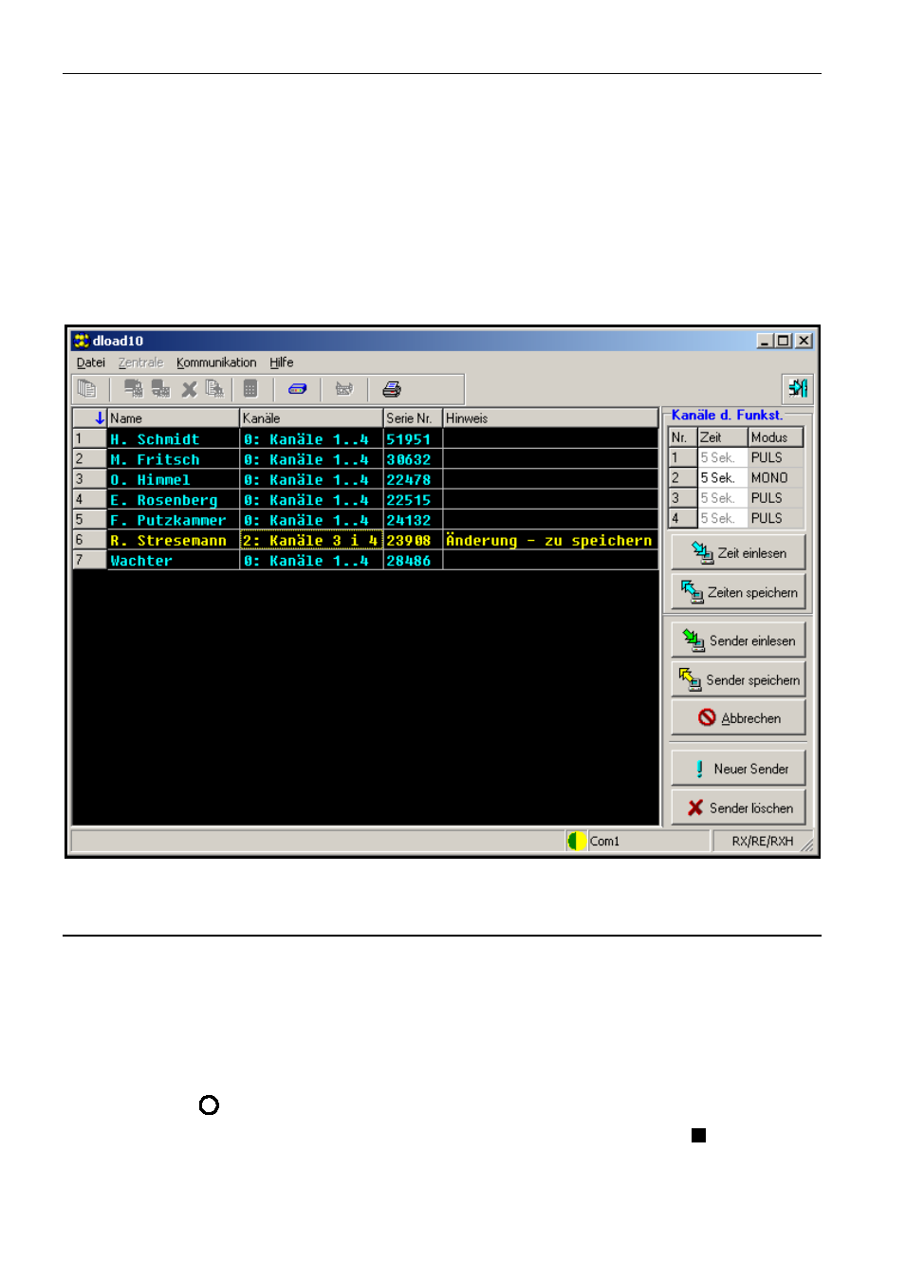Click the copy documents toolbar icon

coord(86,388)
